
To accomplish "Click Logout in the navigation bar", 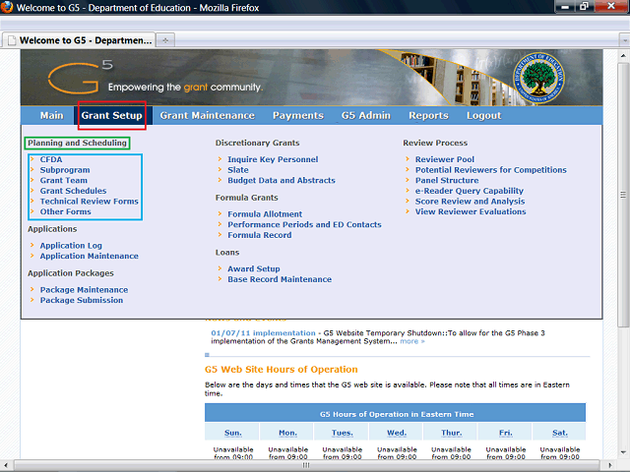I will (x=483, y=116).
